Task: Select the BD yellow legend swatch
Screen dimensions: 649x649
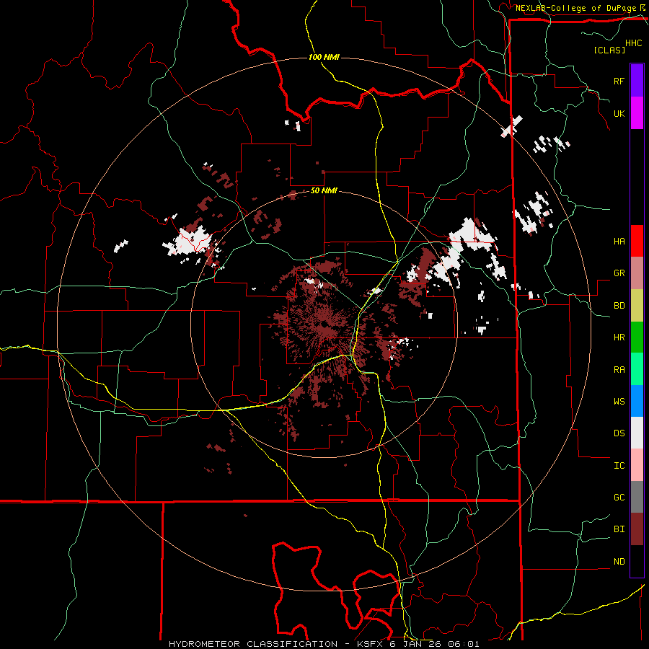Action: (x=637, y=305)
